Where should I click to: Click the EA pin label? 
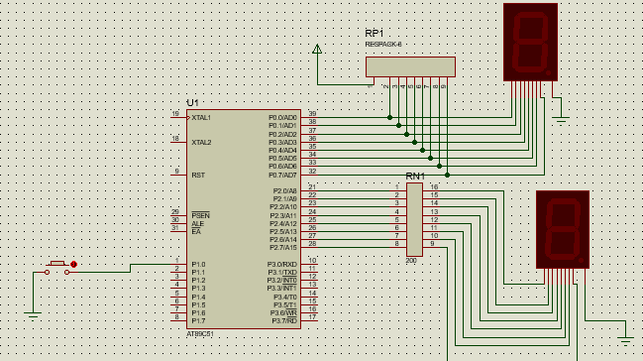(x=196, y=232)
